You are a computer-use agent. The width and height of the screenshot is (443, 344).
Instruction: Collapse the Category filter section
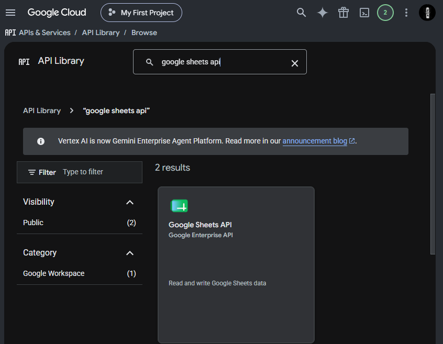click(130, 253)
